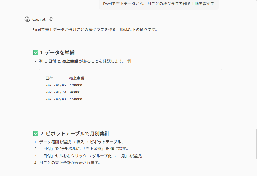Viewport: 257px width, 176px height.
Task: Click the Copilot intro sentence
Action: point(95,30)
